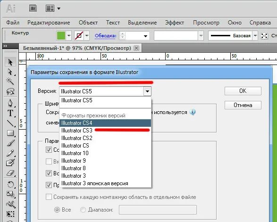Adjust the stroke weight stepper arrows

tap(122, 36)
